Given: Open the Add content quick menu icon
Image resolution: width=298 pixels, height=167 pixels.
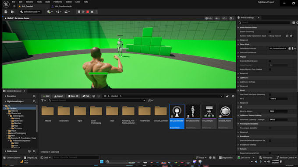Looking at the screenshot, I should [50, 12].
